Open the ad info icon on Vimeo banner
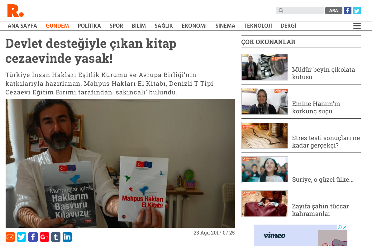 (340, 227)
